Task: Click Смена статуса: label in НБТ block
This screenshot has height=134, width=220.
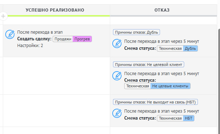Action: coord(140,118)
